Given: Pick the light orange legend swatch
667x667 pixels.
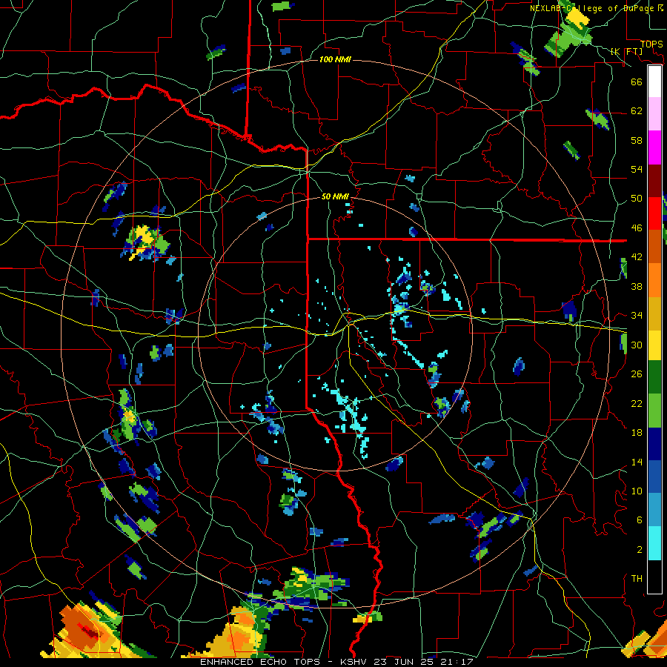Looking at the screenshot, I should point(654,280).
